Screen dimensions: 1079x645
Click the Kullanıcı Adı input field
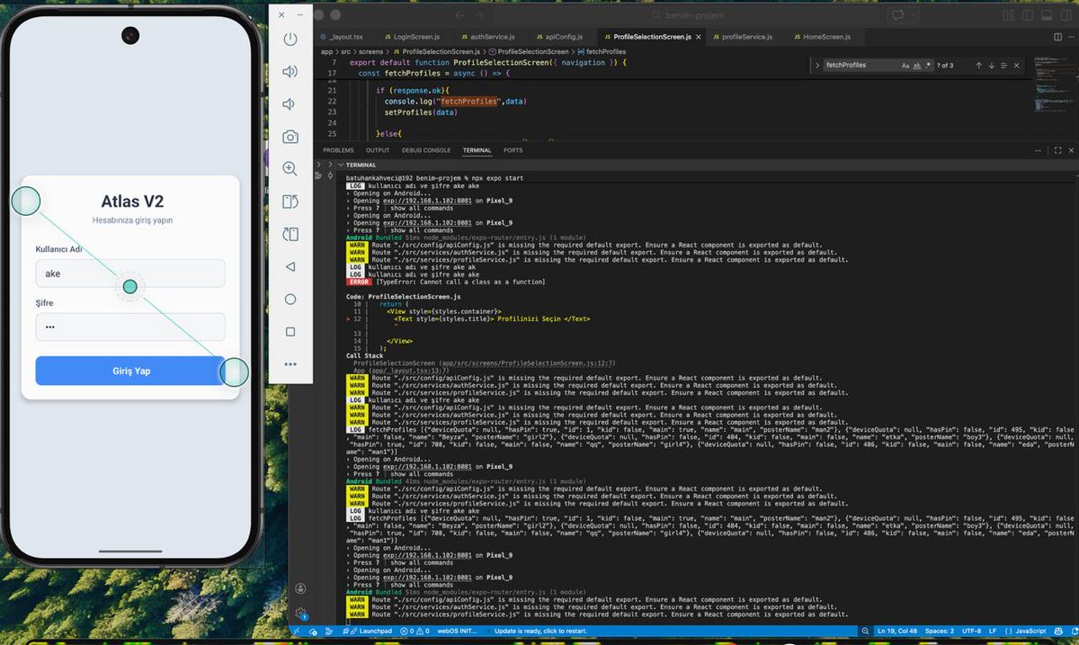[130, 273]
